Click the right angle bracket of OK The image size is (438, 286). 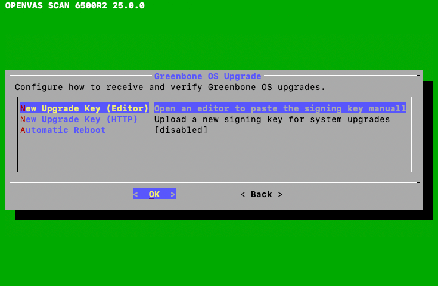173,194
